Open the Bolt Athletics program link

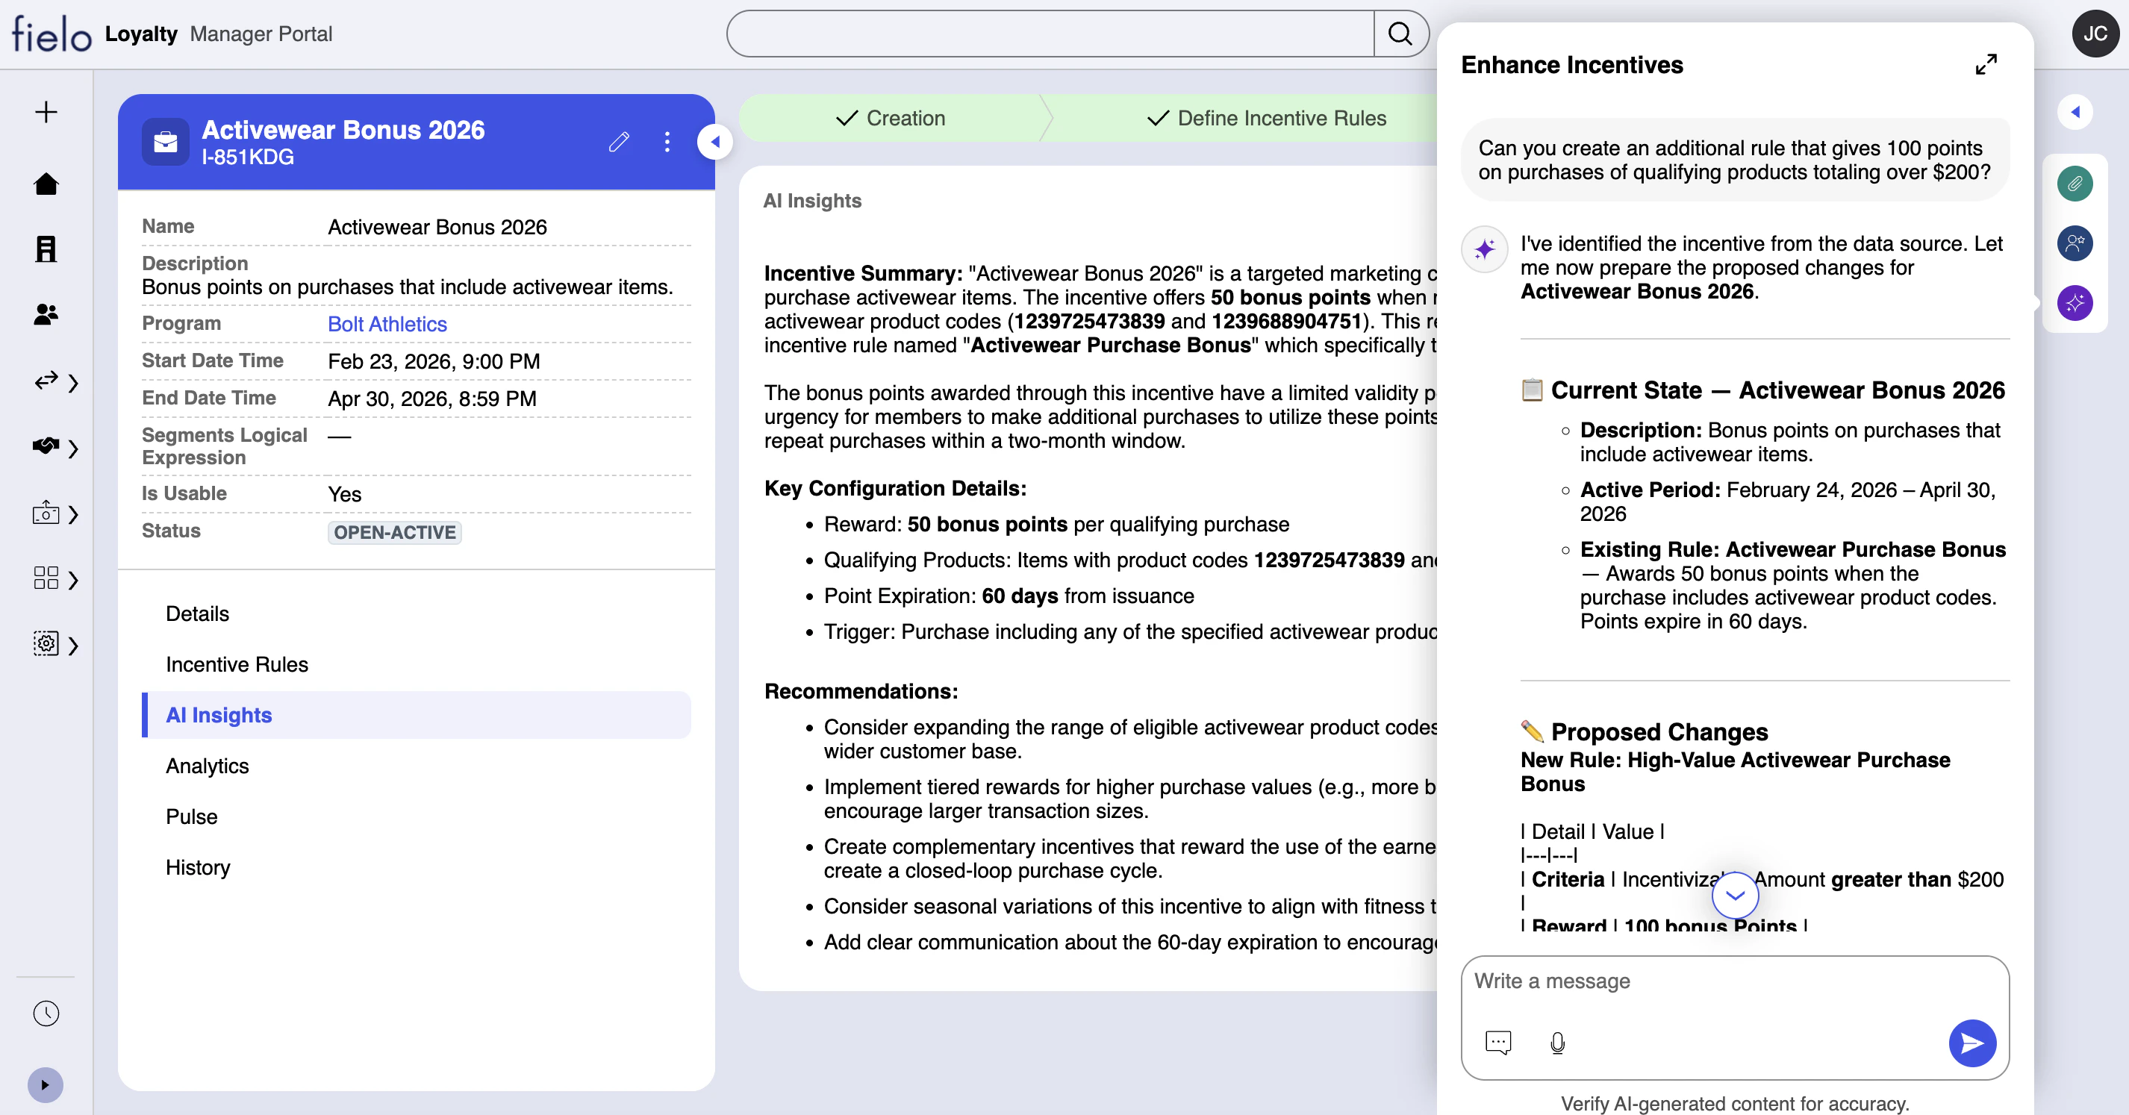tap(387, 324)
